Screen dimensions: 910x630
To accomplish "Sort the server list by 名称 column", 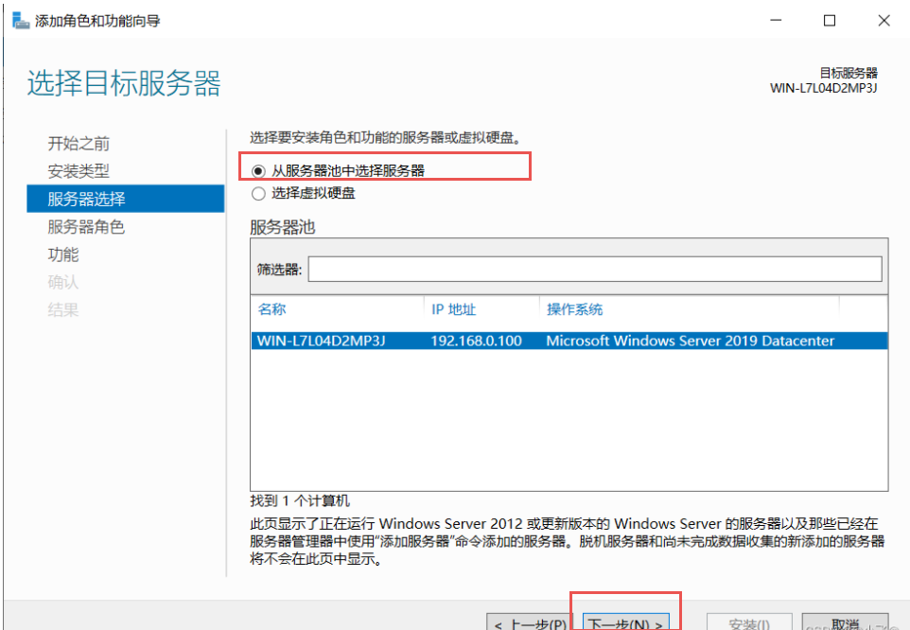I will (x=271, y=309).
